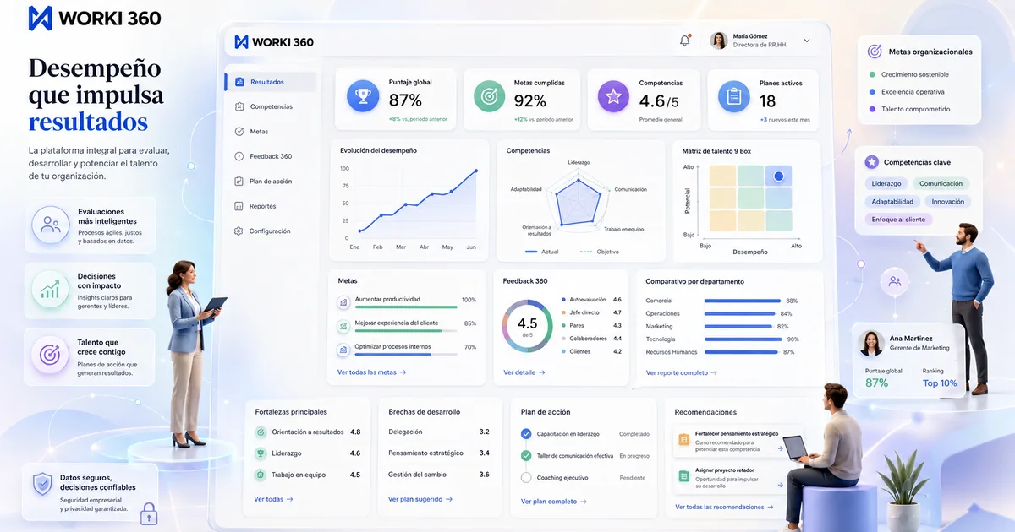1015x532 pixels.
Task: Click the Competencias clave star icon
Action: tap(872, 161)
